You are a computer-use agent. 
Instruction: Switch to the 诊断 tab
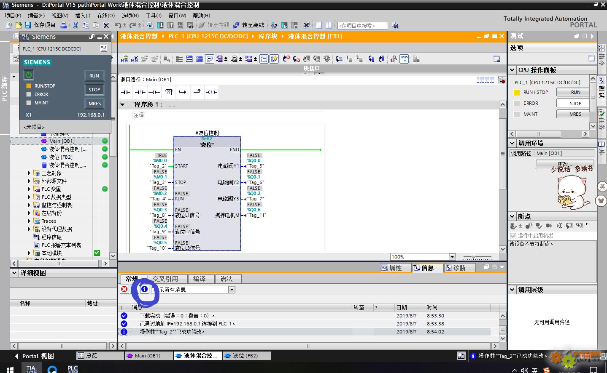click(x=459, y=268)
